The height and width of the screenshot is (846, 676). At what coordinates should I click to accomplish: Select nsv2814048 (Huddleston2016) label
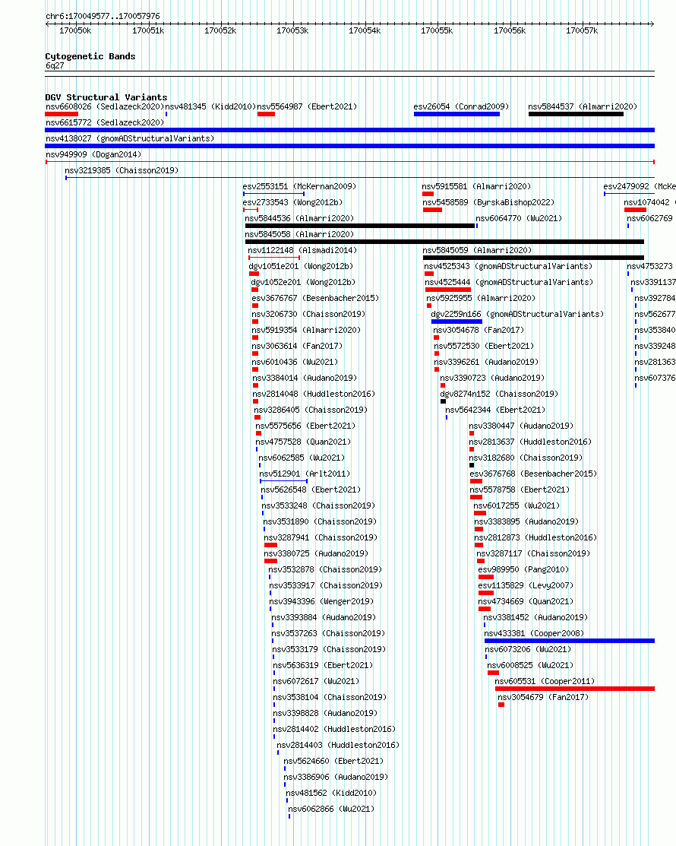(x=314, y=394)
